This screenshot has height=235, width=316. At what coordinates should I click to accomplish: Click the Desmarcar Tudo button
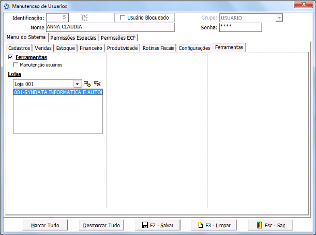[x=101, y=225]
